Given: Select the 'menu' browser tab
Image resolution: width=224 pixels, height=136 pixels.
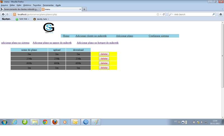Looking at the screenshot, I should point(61,9).
